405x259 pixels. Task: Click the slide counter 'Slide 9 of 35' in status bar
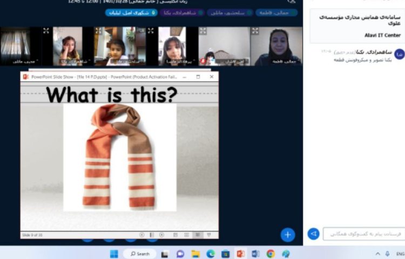click(32, 235)
